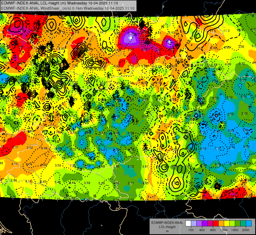
Task: Click the grid value 3.68
Action: 87,183
